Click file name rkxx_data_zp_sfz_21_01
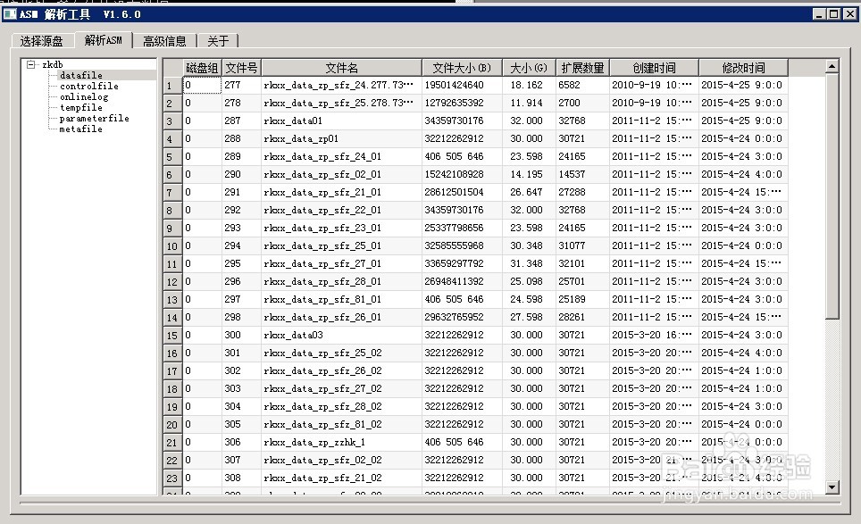 (322, 192)
